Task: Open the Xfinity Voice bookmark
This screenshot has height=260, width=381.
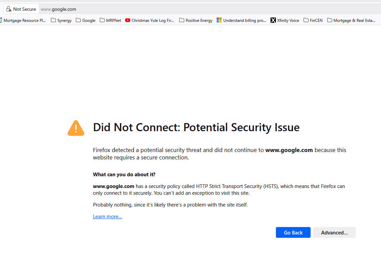Action: click(x=285, y=21)
